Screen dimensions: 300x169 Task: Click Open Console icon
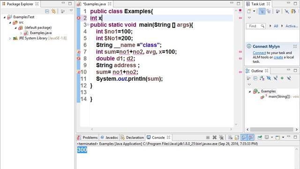coord(277,138)
